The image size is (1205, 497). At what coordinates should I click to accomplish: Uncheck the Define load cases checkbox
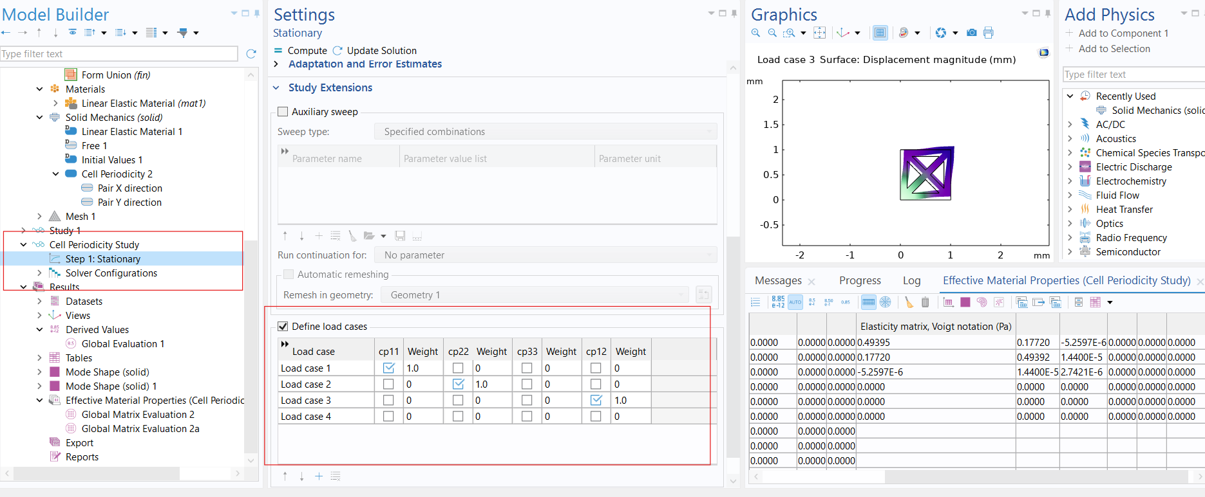pos(283,327)
